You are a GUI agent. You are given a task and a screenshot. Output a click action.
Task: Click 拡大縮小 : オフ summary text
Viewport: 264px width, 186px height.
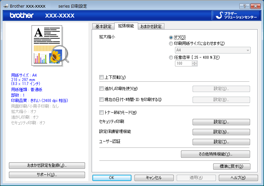[24, 112]
